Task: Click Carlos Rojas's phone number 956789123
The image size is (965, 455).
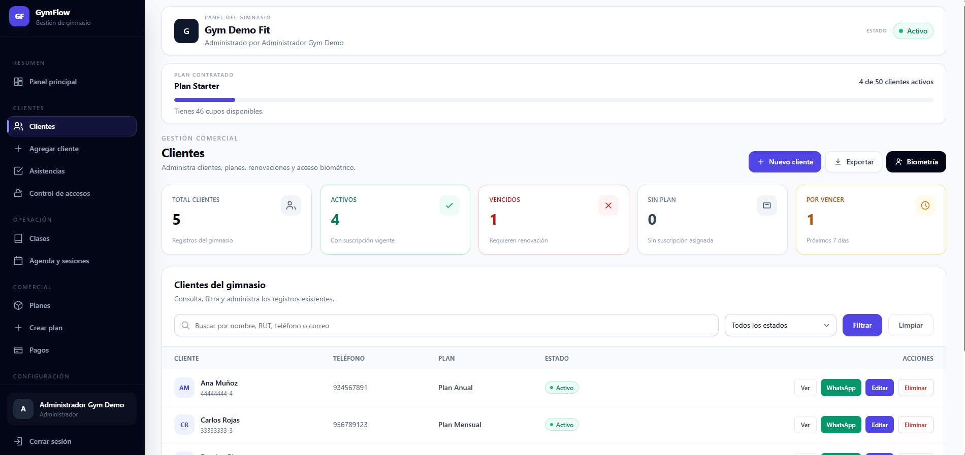Action: click(350, 425)
